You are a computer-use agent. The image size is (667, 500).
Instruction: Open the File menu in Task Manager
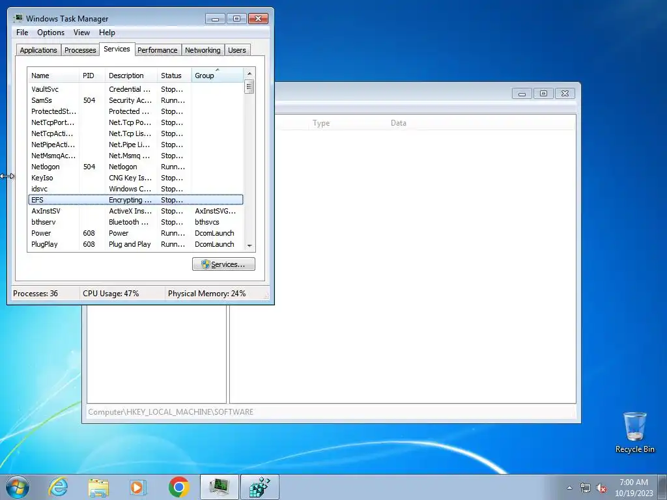(x=22, y=33)
